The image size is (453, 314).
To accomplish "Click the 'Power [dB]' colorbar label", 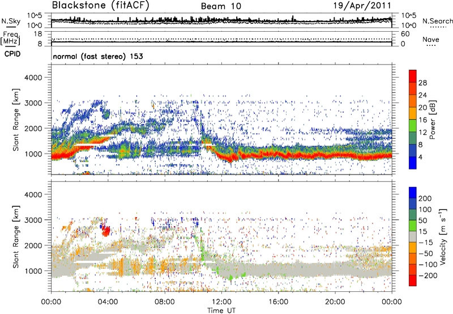I will click(432, 120).
